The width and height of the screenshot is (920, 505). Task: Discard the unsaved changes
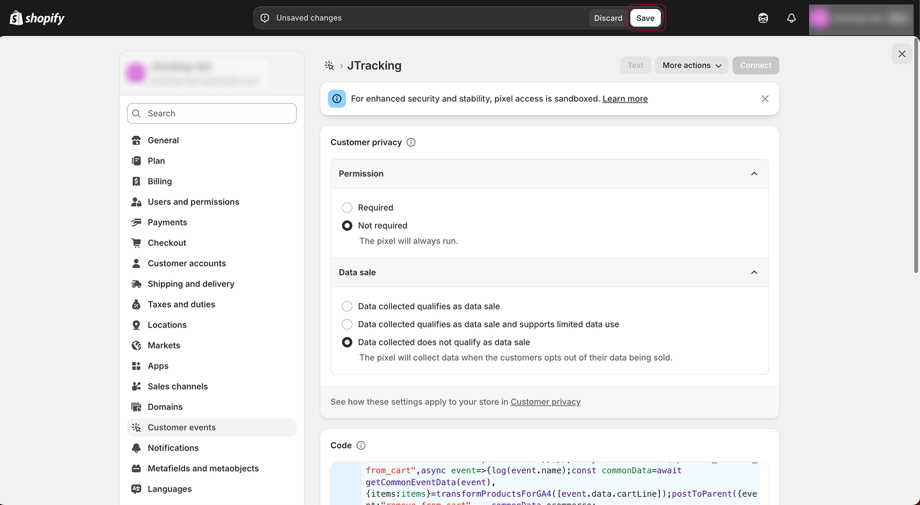click(x=608, y=18)
